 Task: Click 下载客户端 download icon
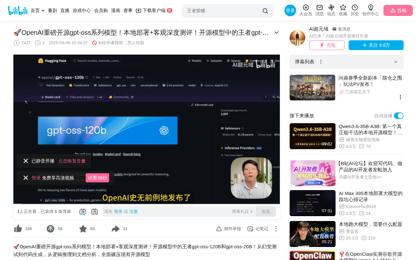(138, 10)
